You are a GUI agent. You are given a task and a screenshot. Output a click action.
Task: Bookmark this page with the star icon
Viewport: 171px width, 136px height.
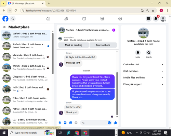(153, 11)
